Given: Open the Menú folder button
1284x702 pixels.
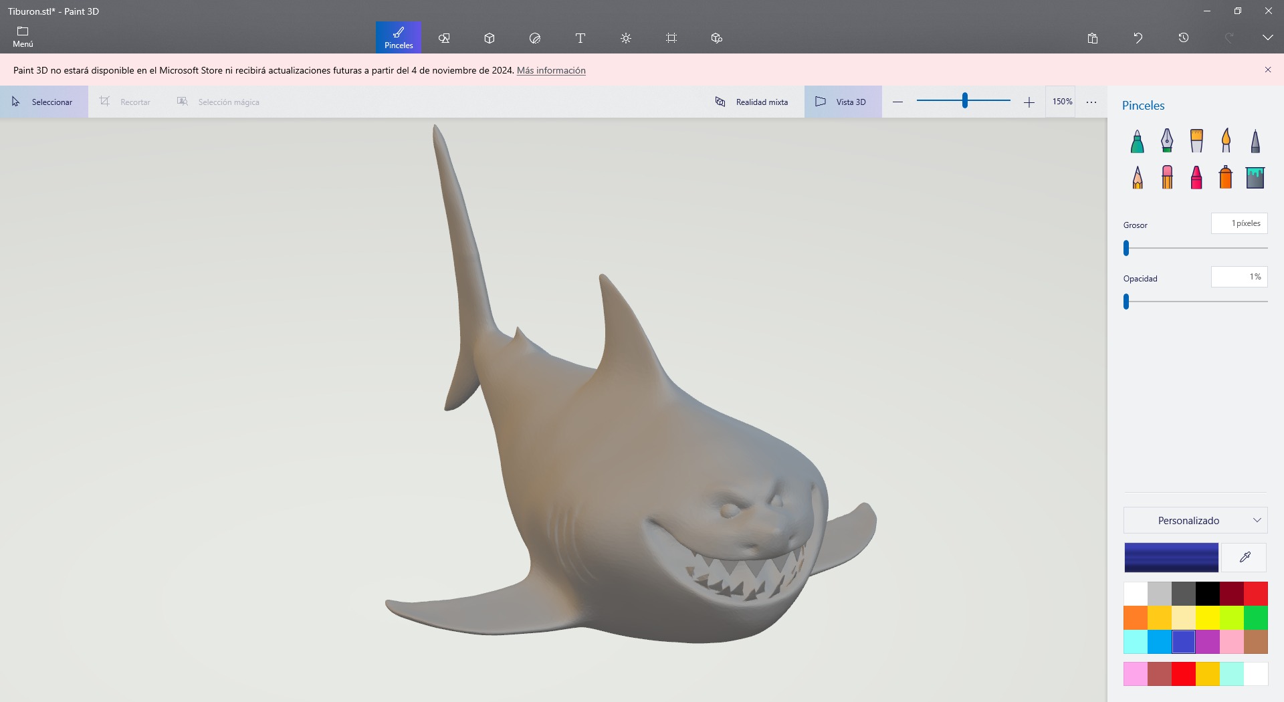Looking at the screenshot, I should [23, 37].
